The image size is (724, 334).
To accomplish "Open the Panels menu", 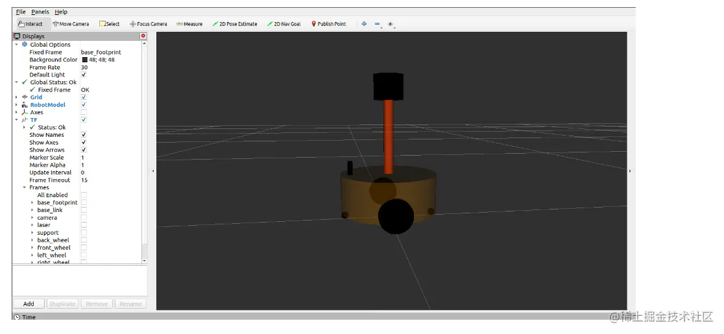I will (40, 12).
